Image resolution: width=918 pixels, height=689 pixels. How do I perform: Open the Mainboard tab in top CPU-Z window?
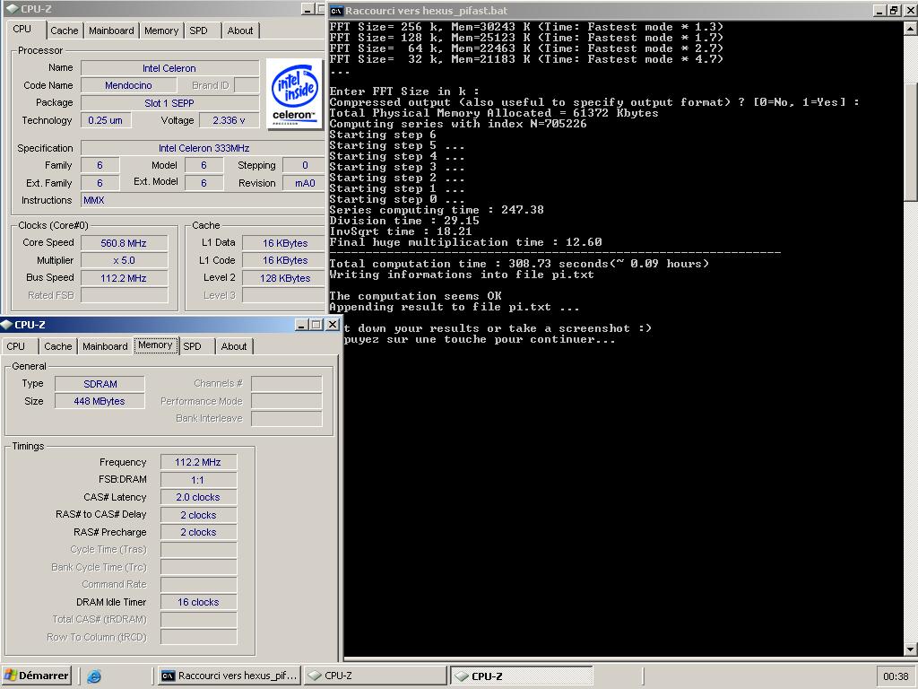pyautogui.click(x=111, y=31)
